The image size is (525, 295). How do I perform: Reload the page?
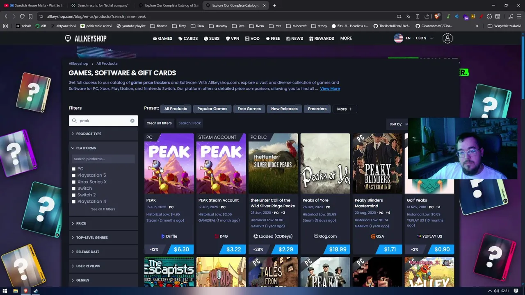[22, 16]
